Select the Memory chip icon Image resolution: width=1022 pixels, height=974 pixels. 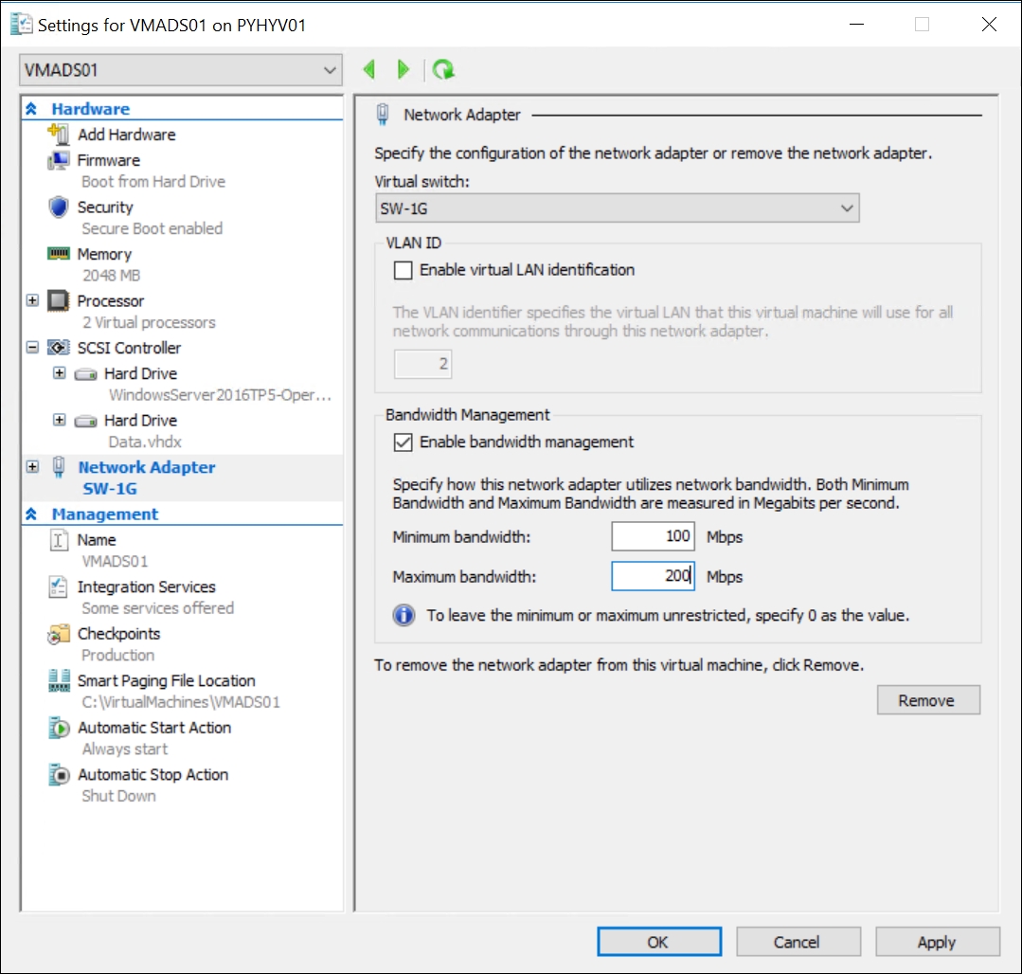click(x=60, y=254)
